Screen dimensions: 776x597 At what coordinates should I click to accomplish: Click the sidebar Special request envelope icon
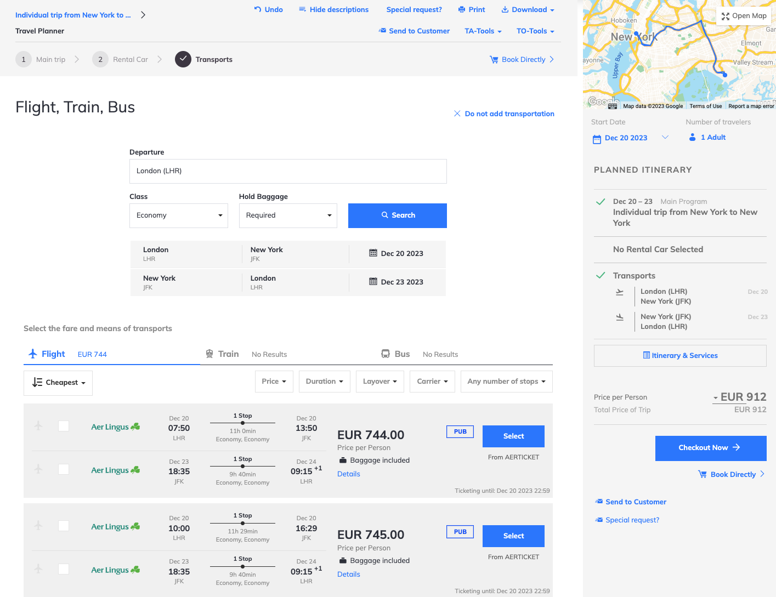pos(599,520)
